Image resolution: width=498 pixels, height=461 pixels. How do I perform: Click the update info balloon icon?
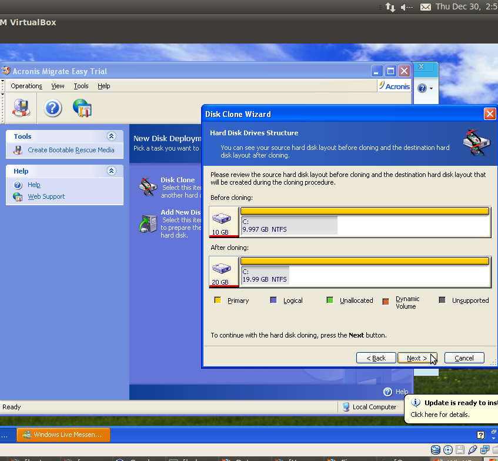pos(416,403)
